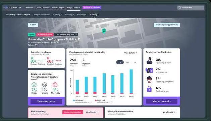Click the In quarantine house icon

(x=149, y=70)
